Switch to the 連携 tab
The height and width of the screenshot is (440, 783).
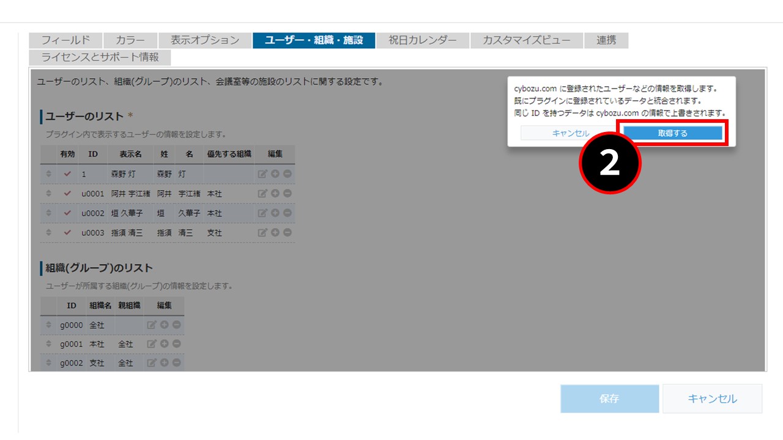tap(606, 40)
